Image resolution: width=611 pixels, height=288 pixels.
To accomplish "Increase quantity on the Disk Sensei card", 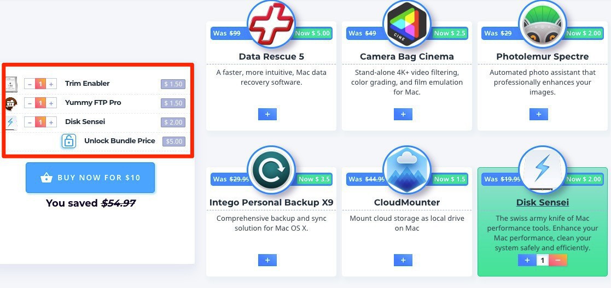I will [x=527, y=260].
